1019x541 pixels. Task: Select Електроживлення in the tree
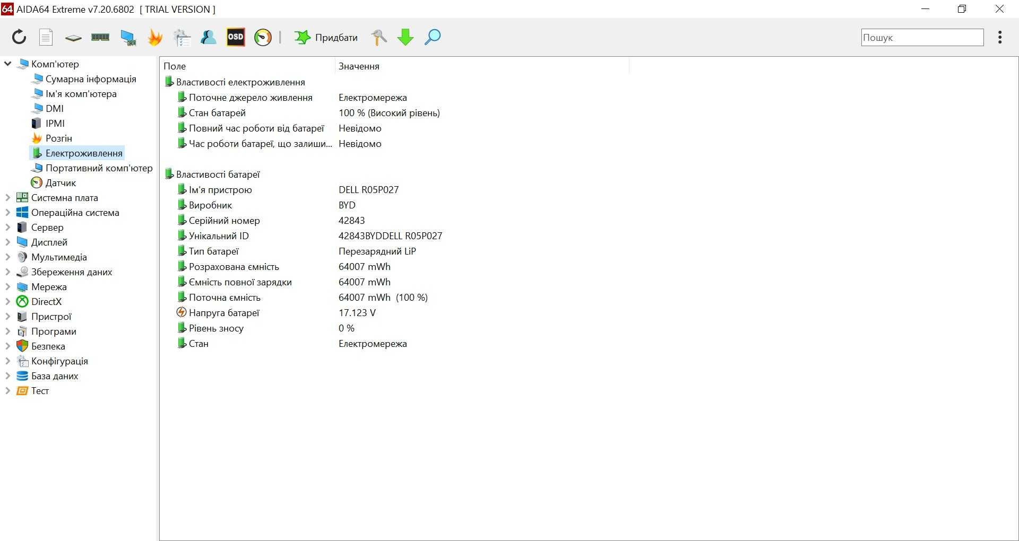(84, 153)
